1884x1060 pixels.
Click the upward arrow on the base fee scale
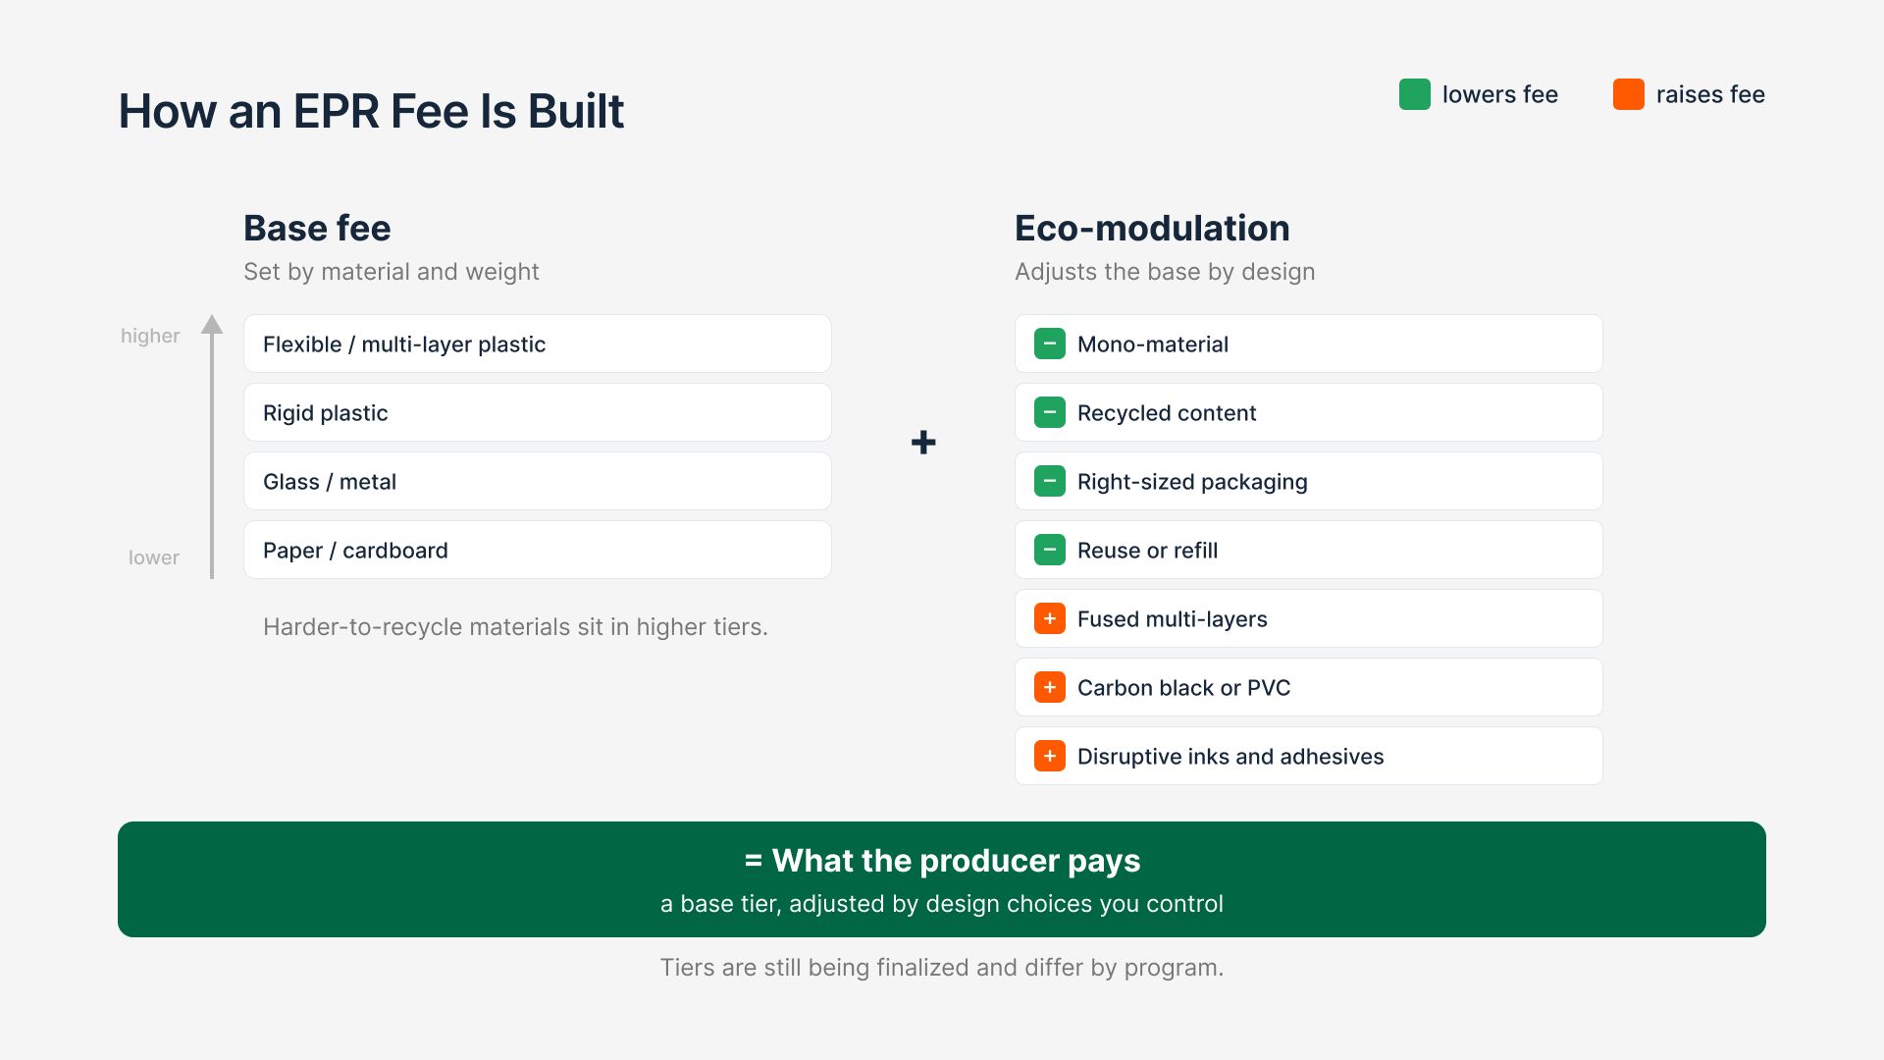point(212,447)
